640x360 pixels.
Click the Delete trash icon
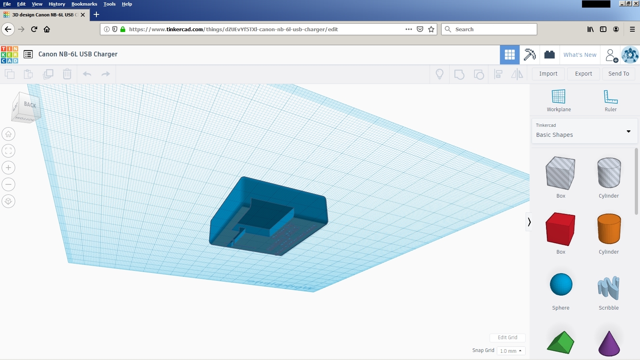(x=67, y=74)
